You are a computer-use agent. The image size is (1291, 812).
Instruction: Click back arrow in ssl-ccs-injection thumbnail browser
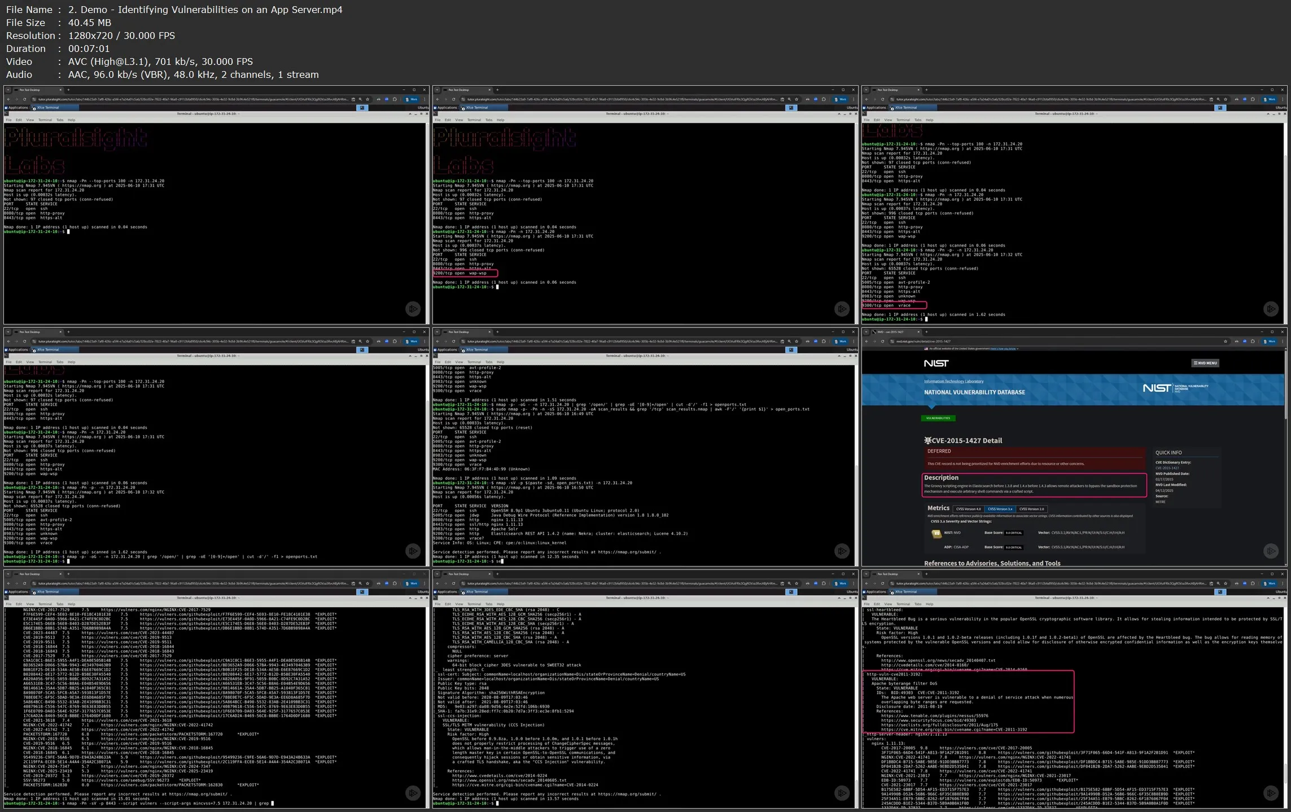tap(437, 583)
